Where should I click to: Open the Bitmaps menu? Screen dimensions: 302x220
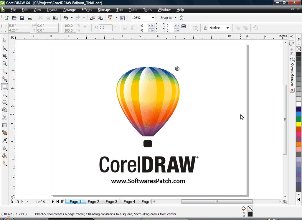click(104, 10)
